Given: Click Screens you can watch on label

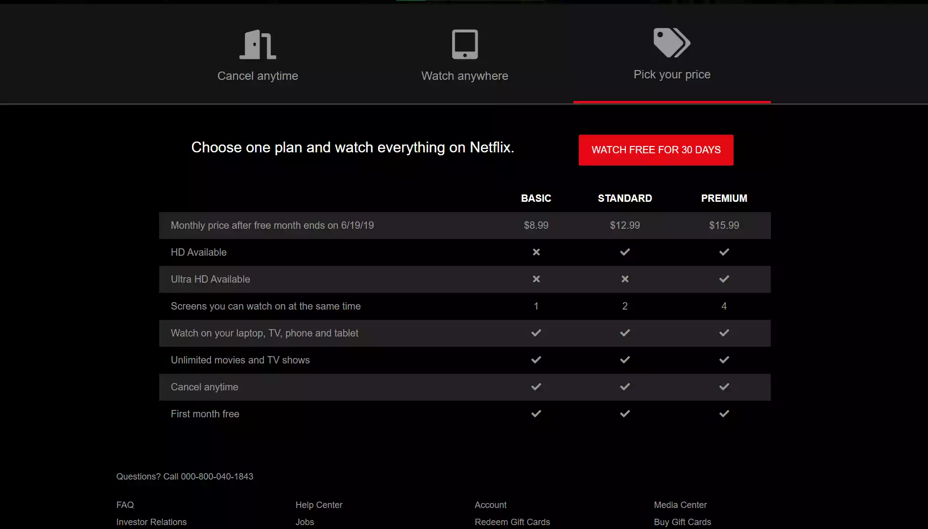Looking at the screenshot, I should tap(266, 306).
